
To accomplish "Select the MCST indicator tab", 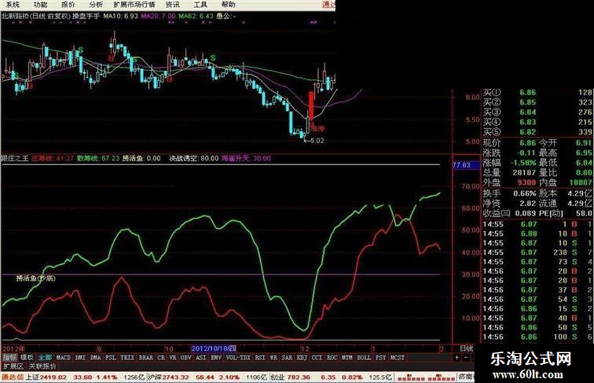I will (397, 358).
